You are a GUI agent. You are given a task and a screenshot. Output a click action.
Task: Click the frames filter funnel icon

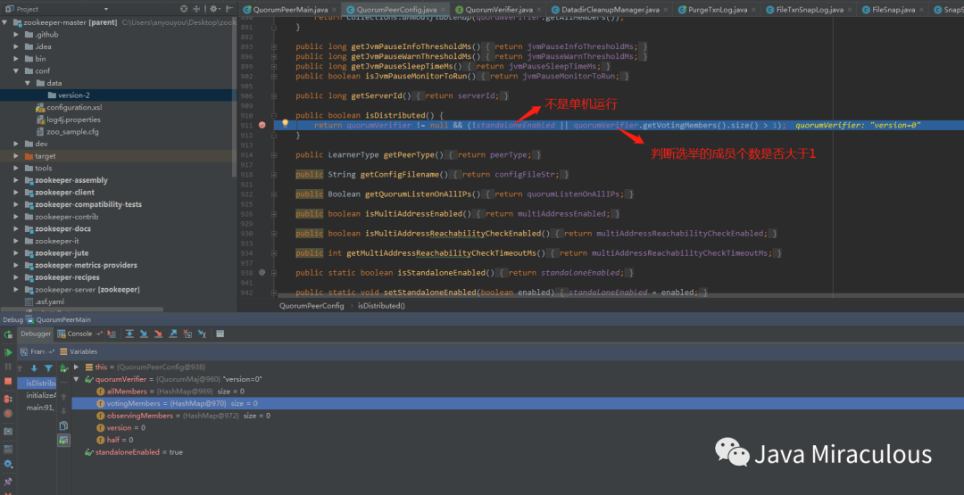[x=48, y=368]
